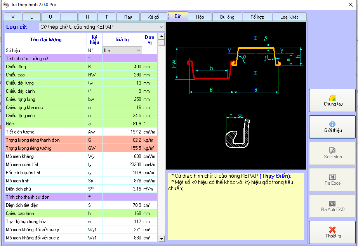Open the Tổ hợp tab
The width and height of the screenshot is (358, 246).
257,17
